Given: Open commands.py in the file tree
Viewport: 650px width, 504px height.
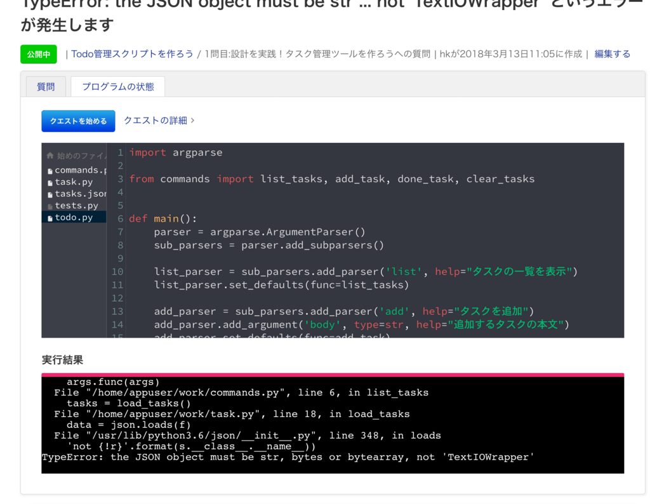Looking at the screenshot, I should 81,170.
